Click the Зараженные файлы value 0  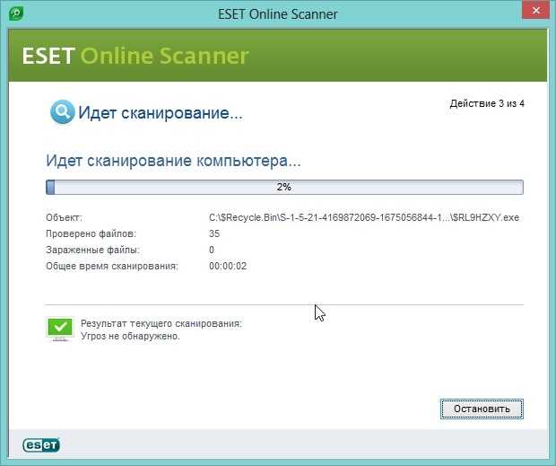[x=212, y=250]
